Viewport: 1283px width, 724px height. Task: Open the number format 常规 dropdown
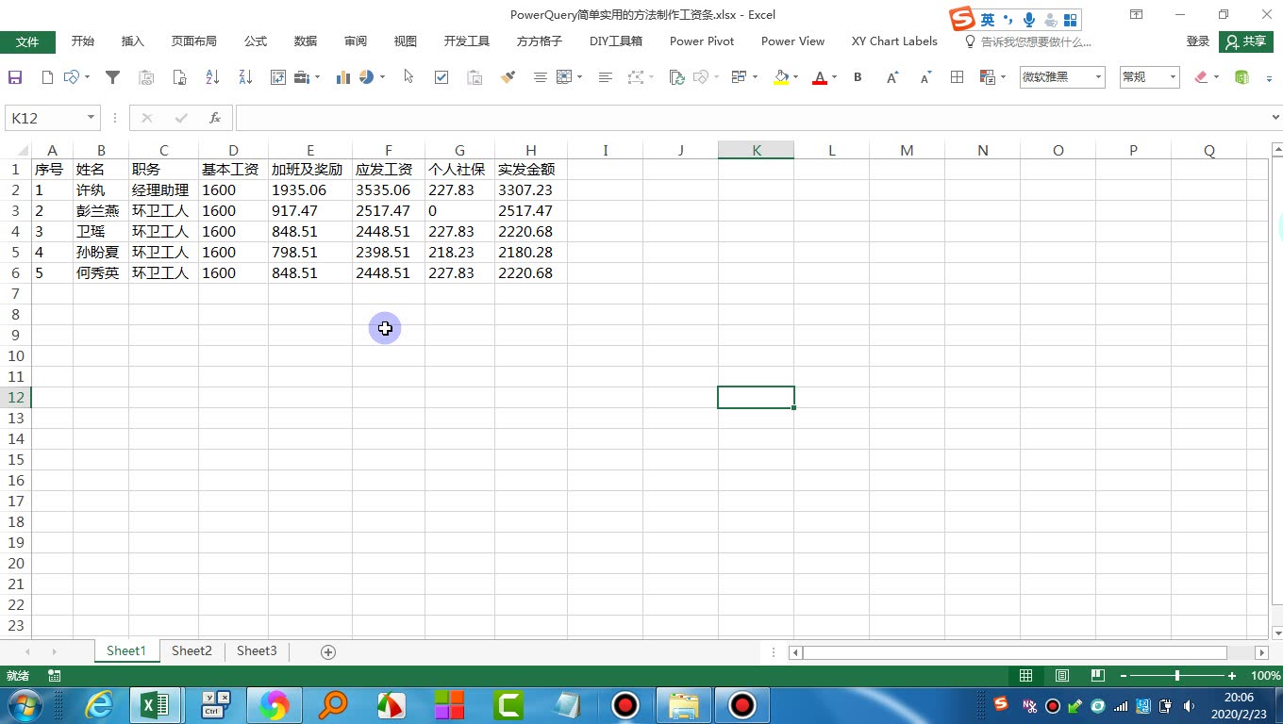(1173, 77)
